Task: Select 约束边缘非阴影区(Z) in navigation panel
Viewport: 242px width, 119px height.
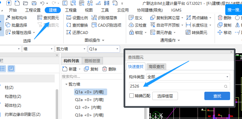Action: [x=23, y=115]
